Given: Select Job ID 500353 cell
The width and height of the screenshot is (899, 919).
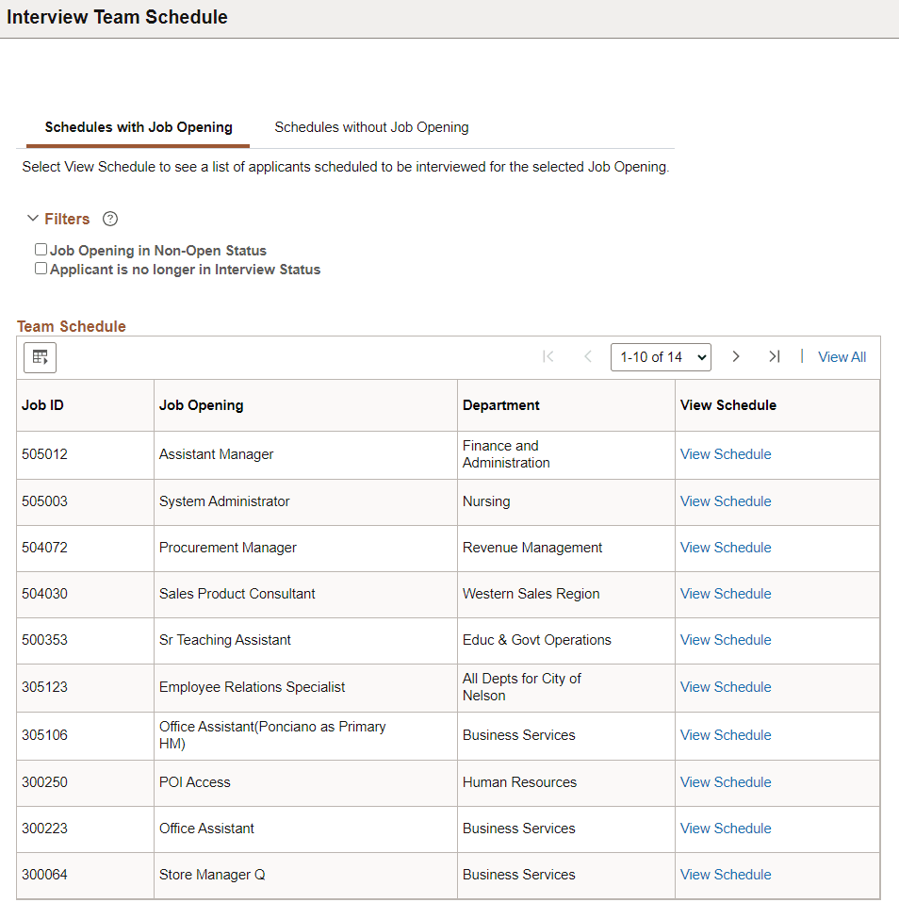Looking at the screenshot, I should (85, 641).
